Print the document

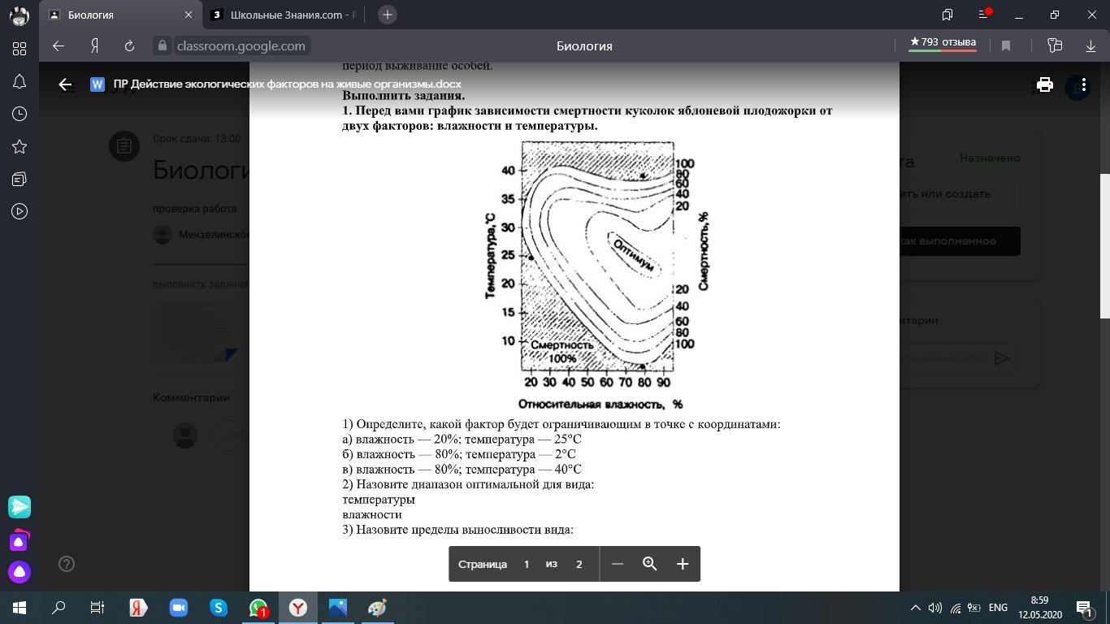pyautogui.click(x=1045, y=84)
